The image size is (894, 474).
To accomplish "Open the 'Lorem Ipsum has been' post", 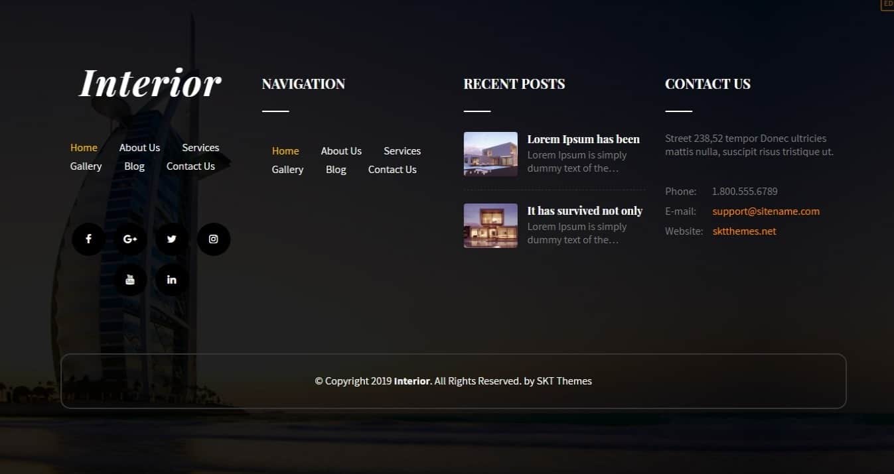I will click(583, 139).
